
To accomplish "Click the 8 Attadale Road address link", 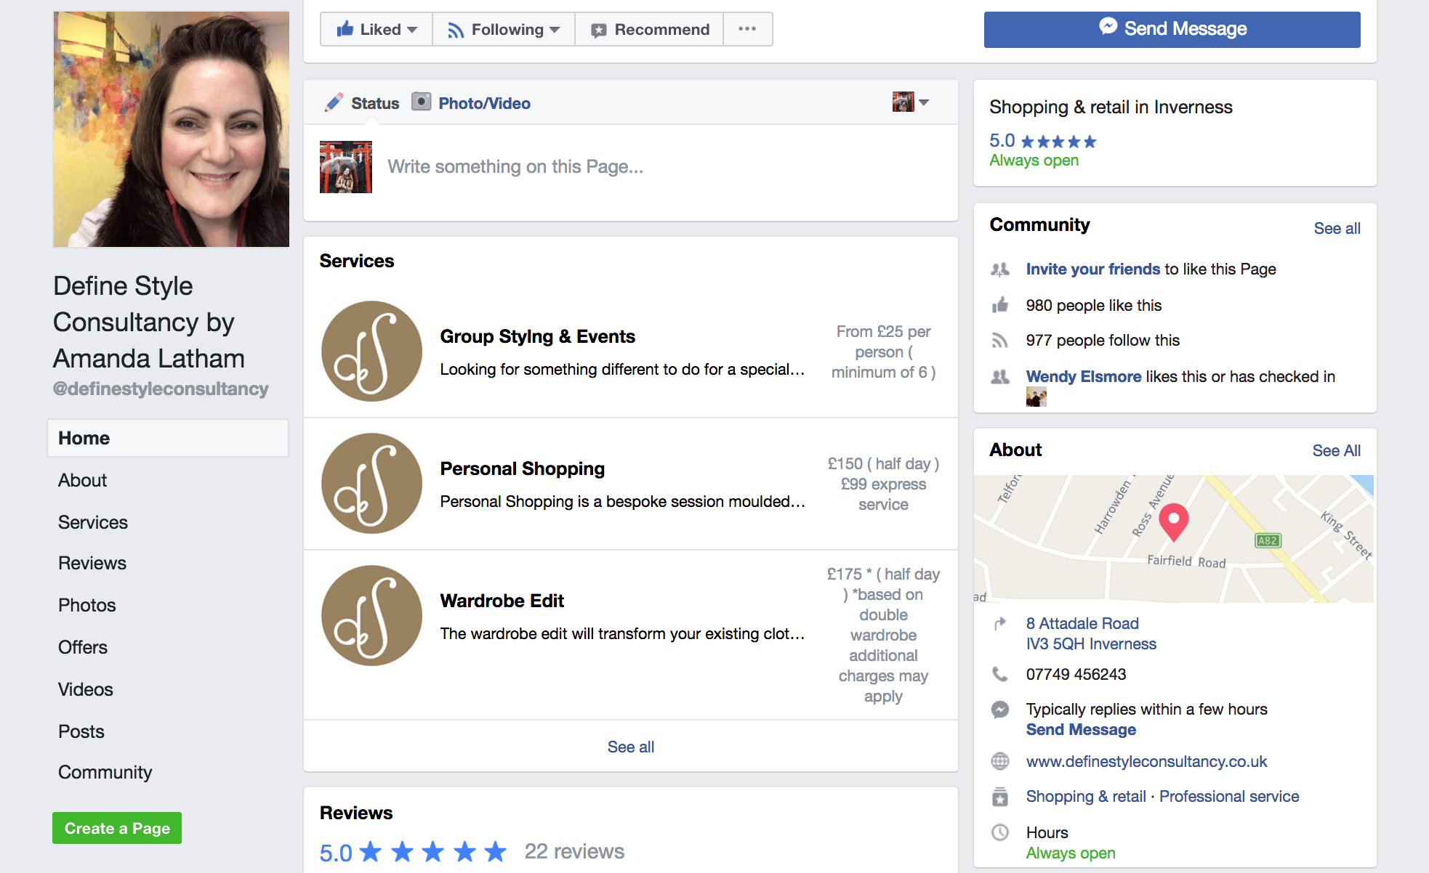I will point(1091,633).
